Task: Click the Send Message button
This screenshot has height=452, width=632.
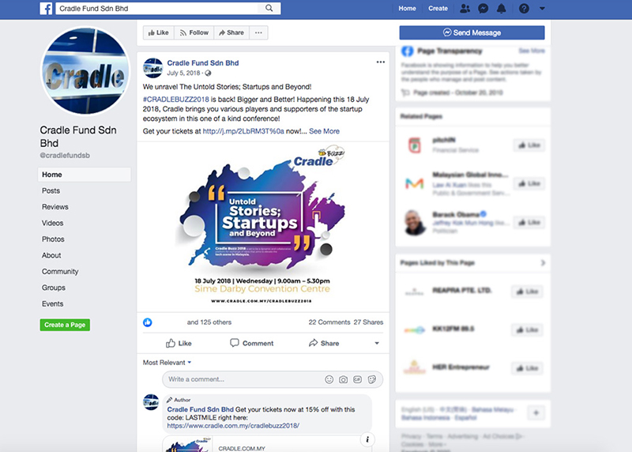Action: [x=472, y=32]
